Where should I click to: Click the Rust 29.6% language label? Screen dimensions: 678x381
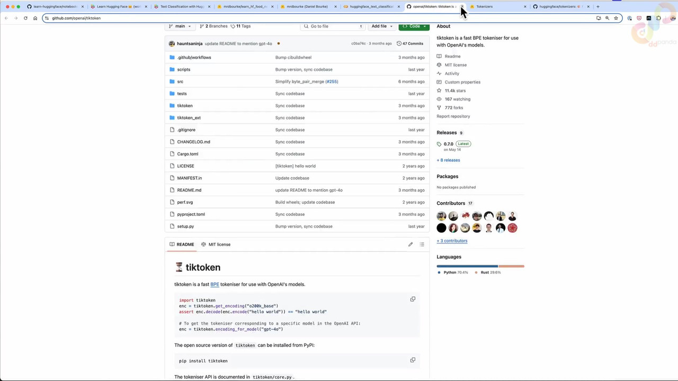tap(490, 273)
